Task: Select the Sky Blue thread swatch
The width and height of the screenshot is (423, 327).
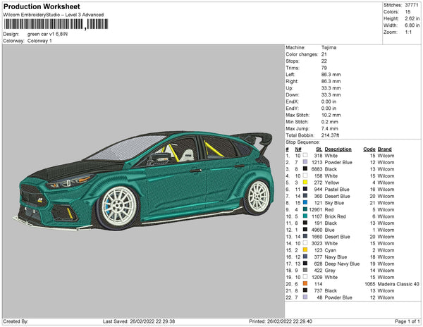Action: [305, 203]
